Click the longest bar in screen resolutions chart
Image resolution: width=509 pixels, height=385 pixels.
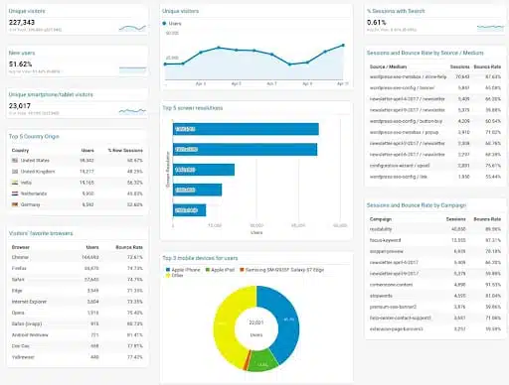pyautogui.click(x=246, y=129)
